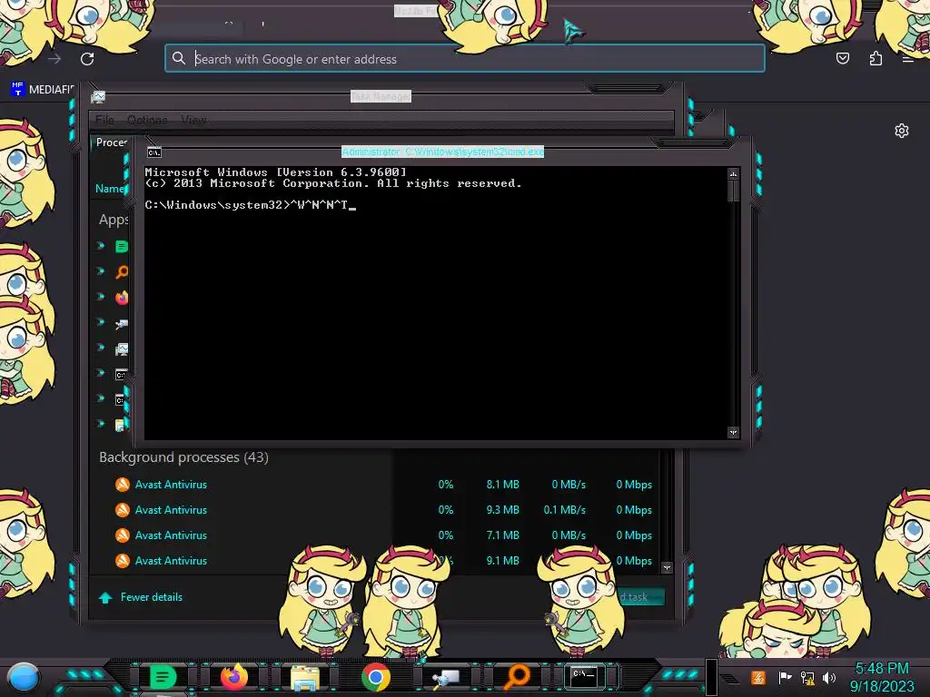930x697 pixels.
Task: Select the Firefox icon in Apps list
Action: pyautogui.click(x=122, y=298)
